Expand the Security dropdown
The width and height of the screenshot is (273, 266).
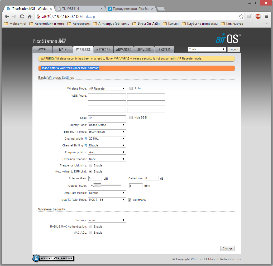click(x=107, y=220)
